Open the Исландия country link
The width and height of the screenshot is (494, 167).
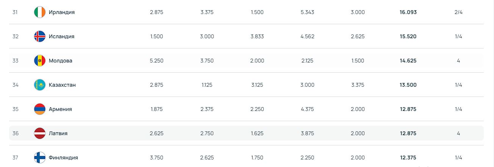click(x=61, y=36)
